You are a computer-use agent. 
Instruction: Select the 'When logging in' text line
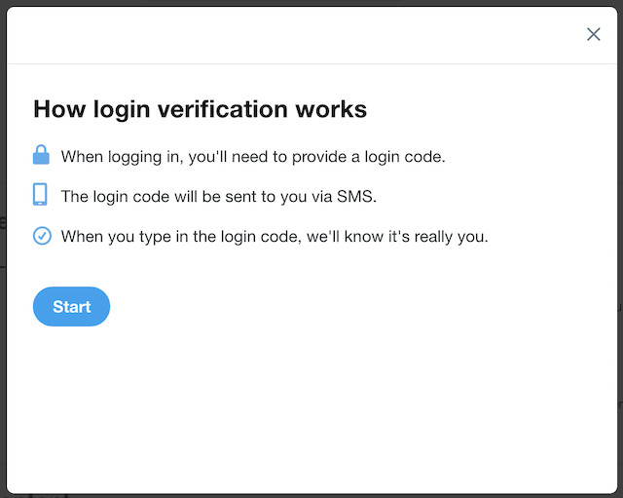click(253, 156)
